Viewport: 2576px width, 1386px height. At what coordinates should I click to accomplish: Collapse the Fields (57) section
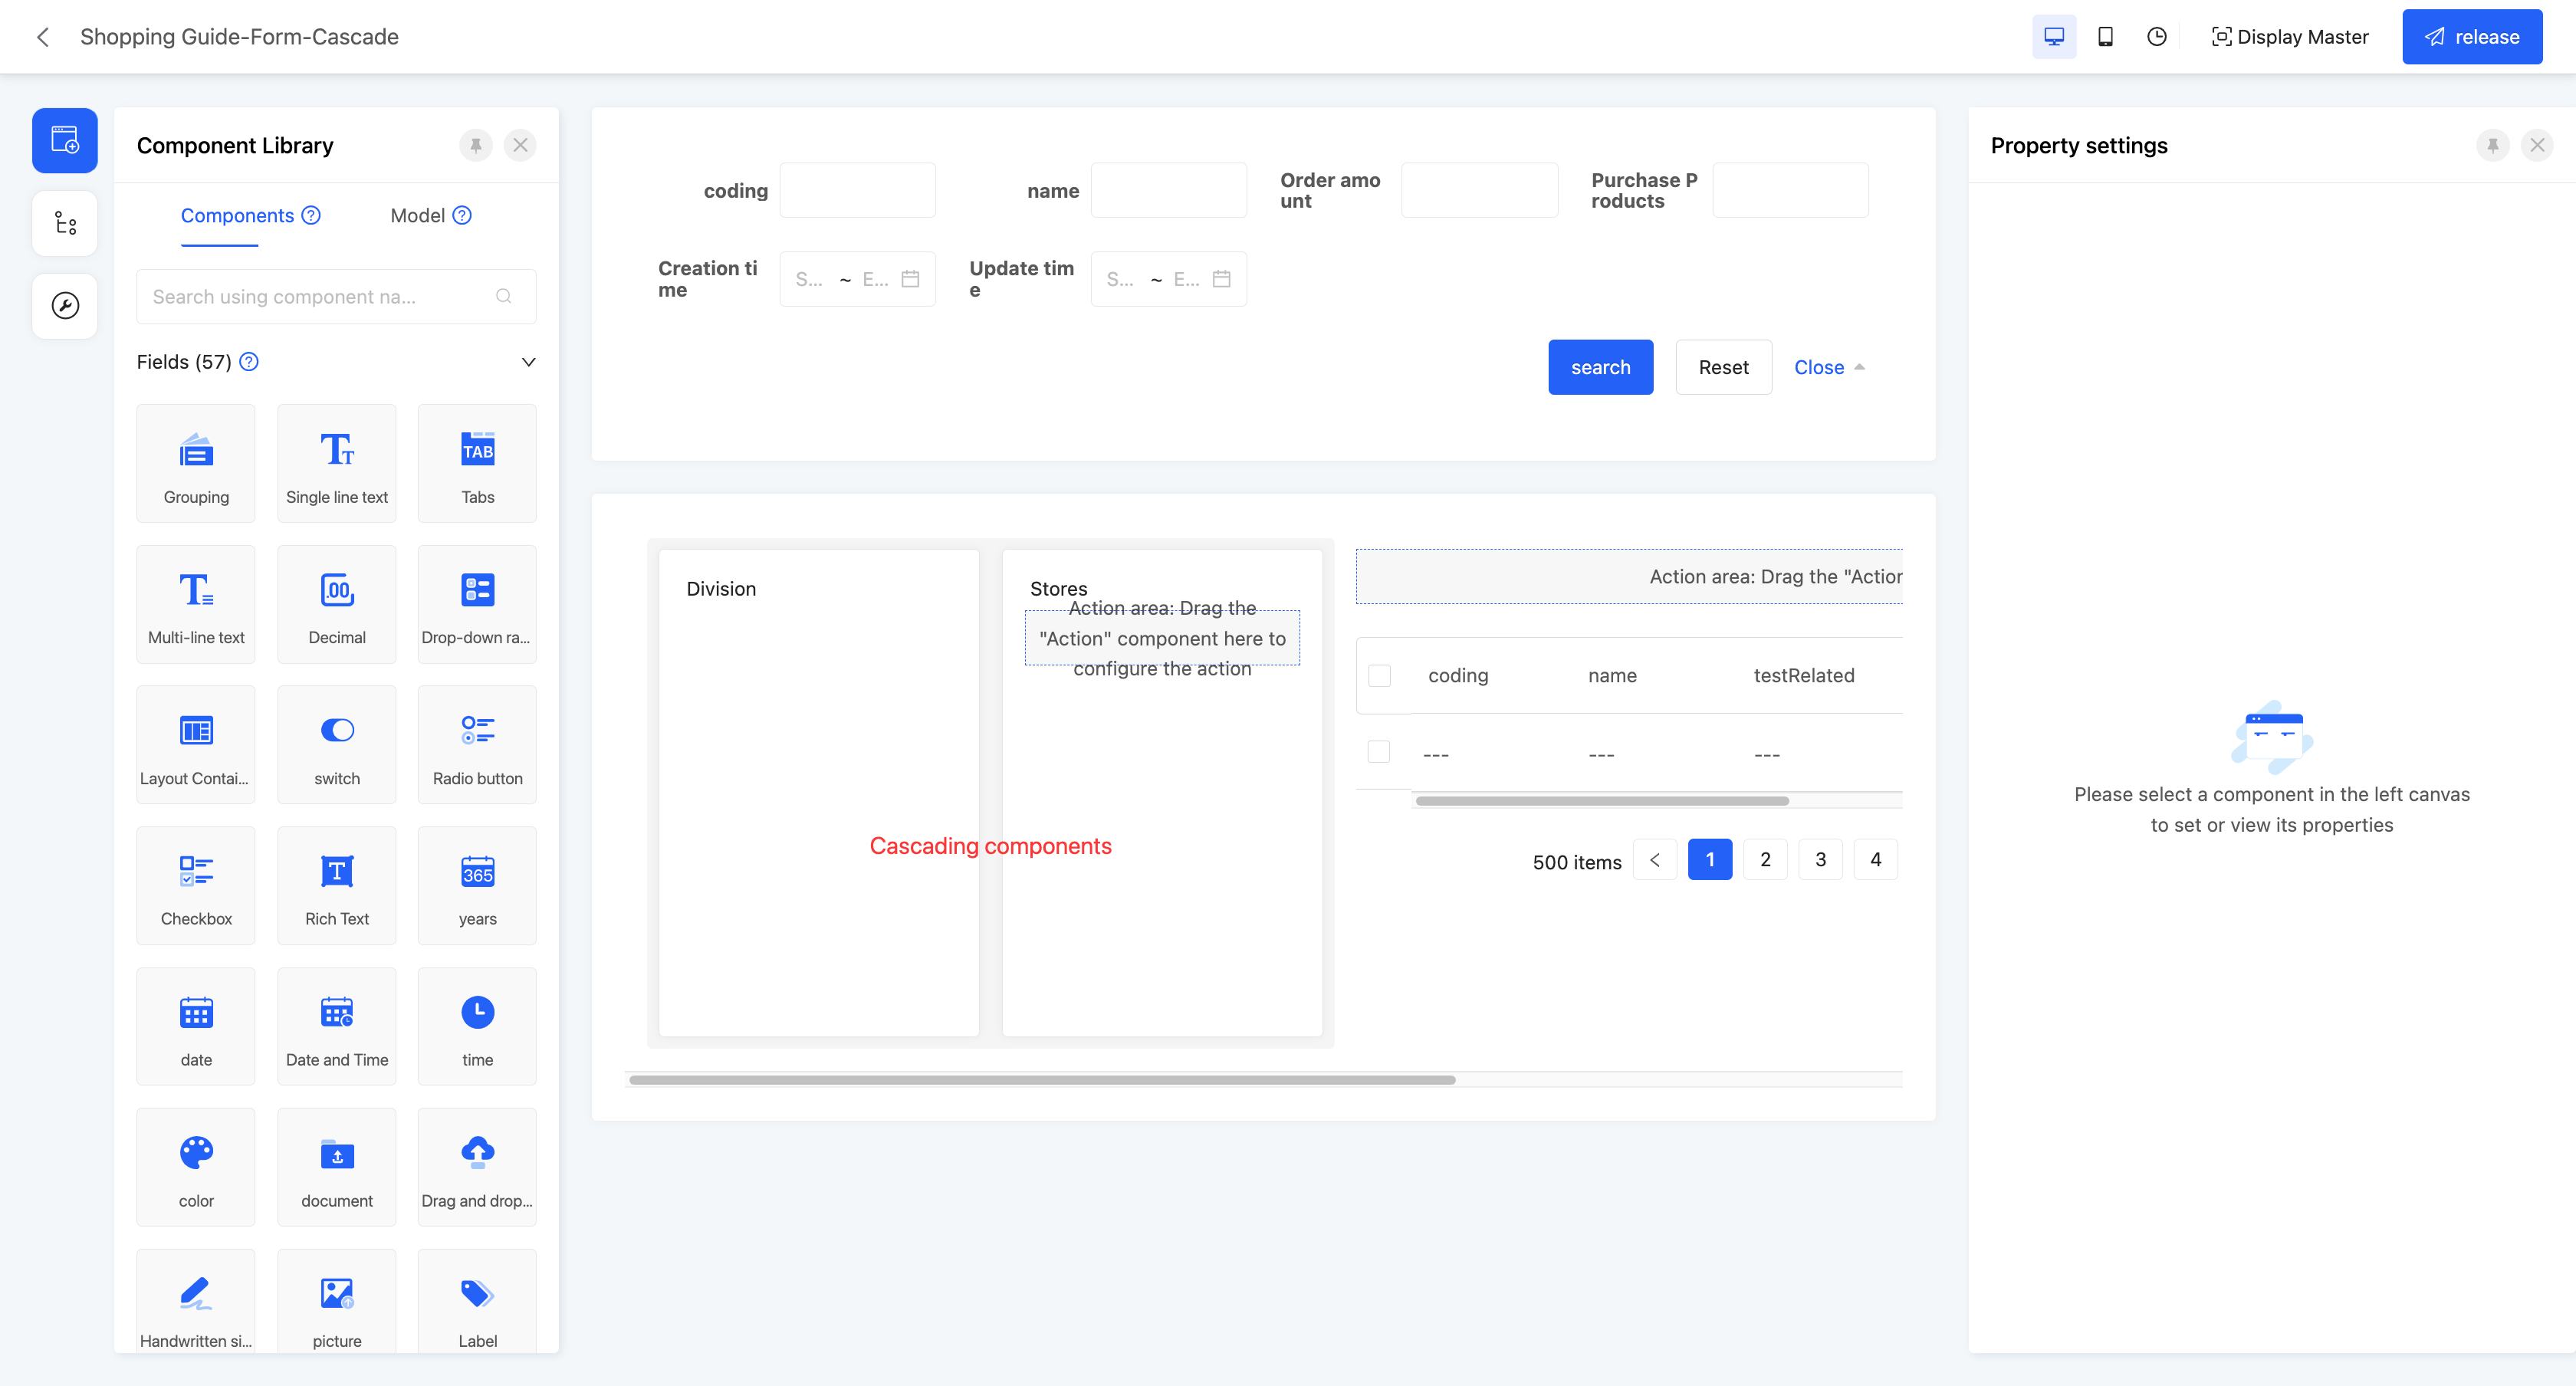(x=528, y=362)
